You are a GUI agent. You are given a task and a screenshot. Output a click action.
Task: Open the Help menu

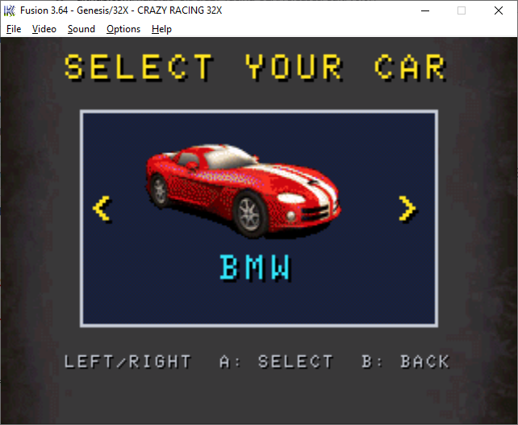pyautogui.click(x=161, y=29)
